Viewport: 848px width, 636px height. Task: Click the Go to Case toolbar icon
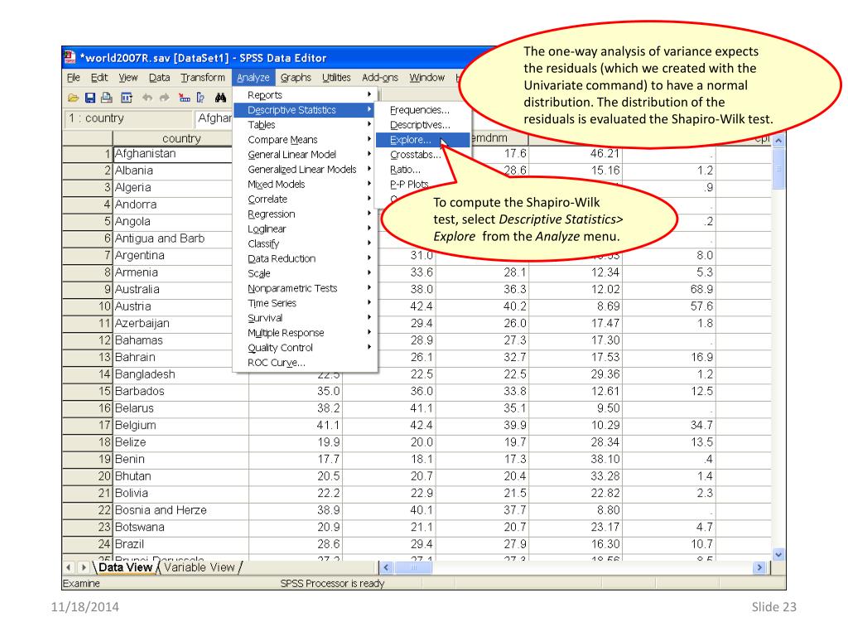pos(185,98)
